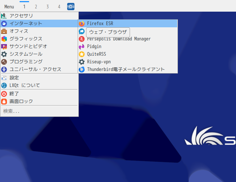The image size is (236, 182).
Task: Click the プログラミング hammer icon
Action: [x=4, y=62]
